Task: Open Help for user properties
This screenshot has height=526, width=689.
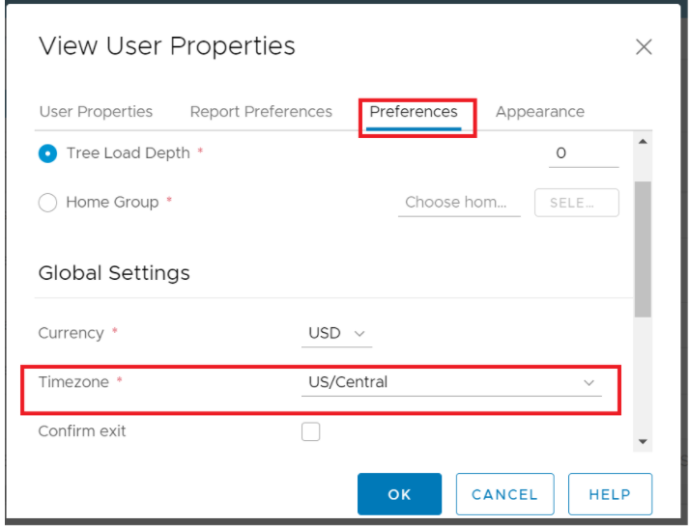Action: click(x=610, y=494)
